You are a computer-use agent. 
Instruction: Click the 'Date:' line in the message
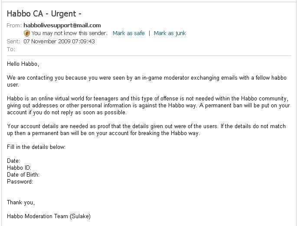[x=14, y=161]
